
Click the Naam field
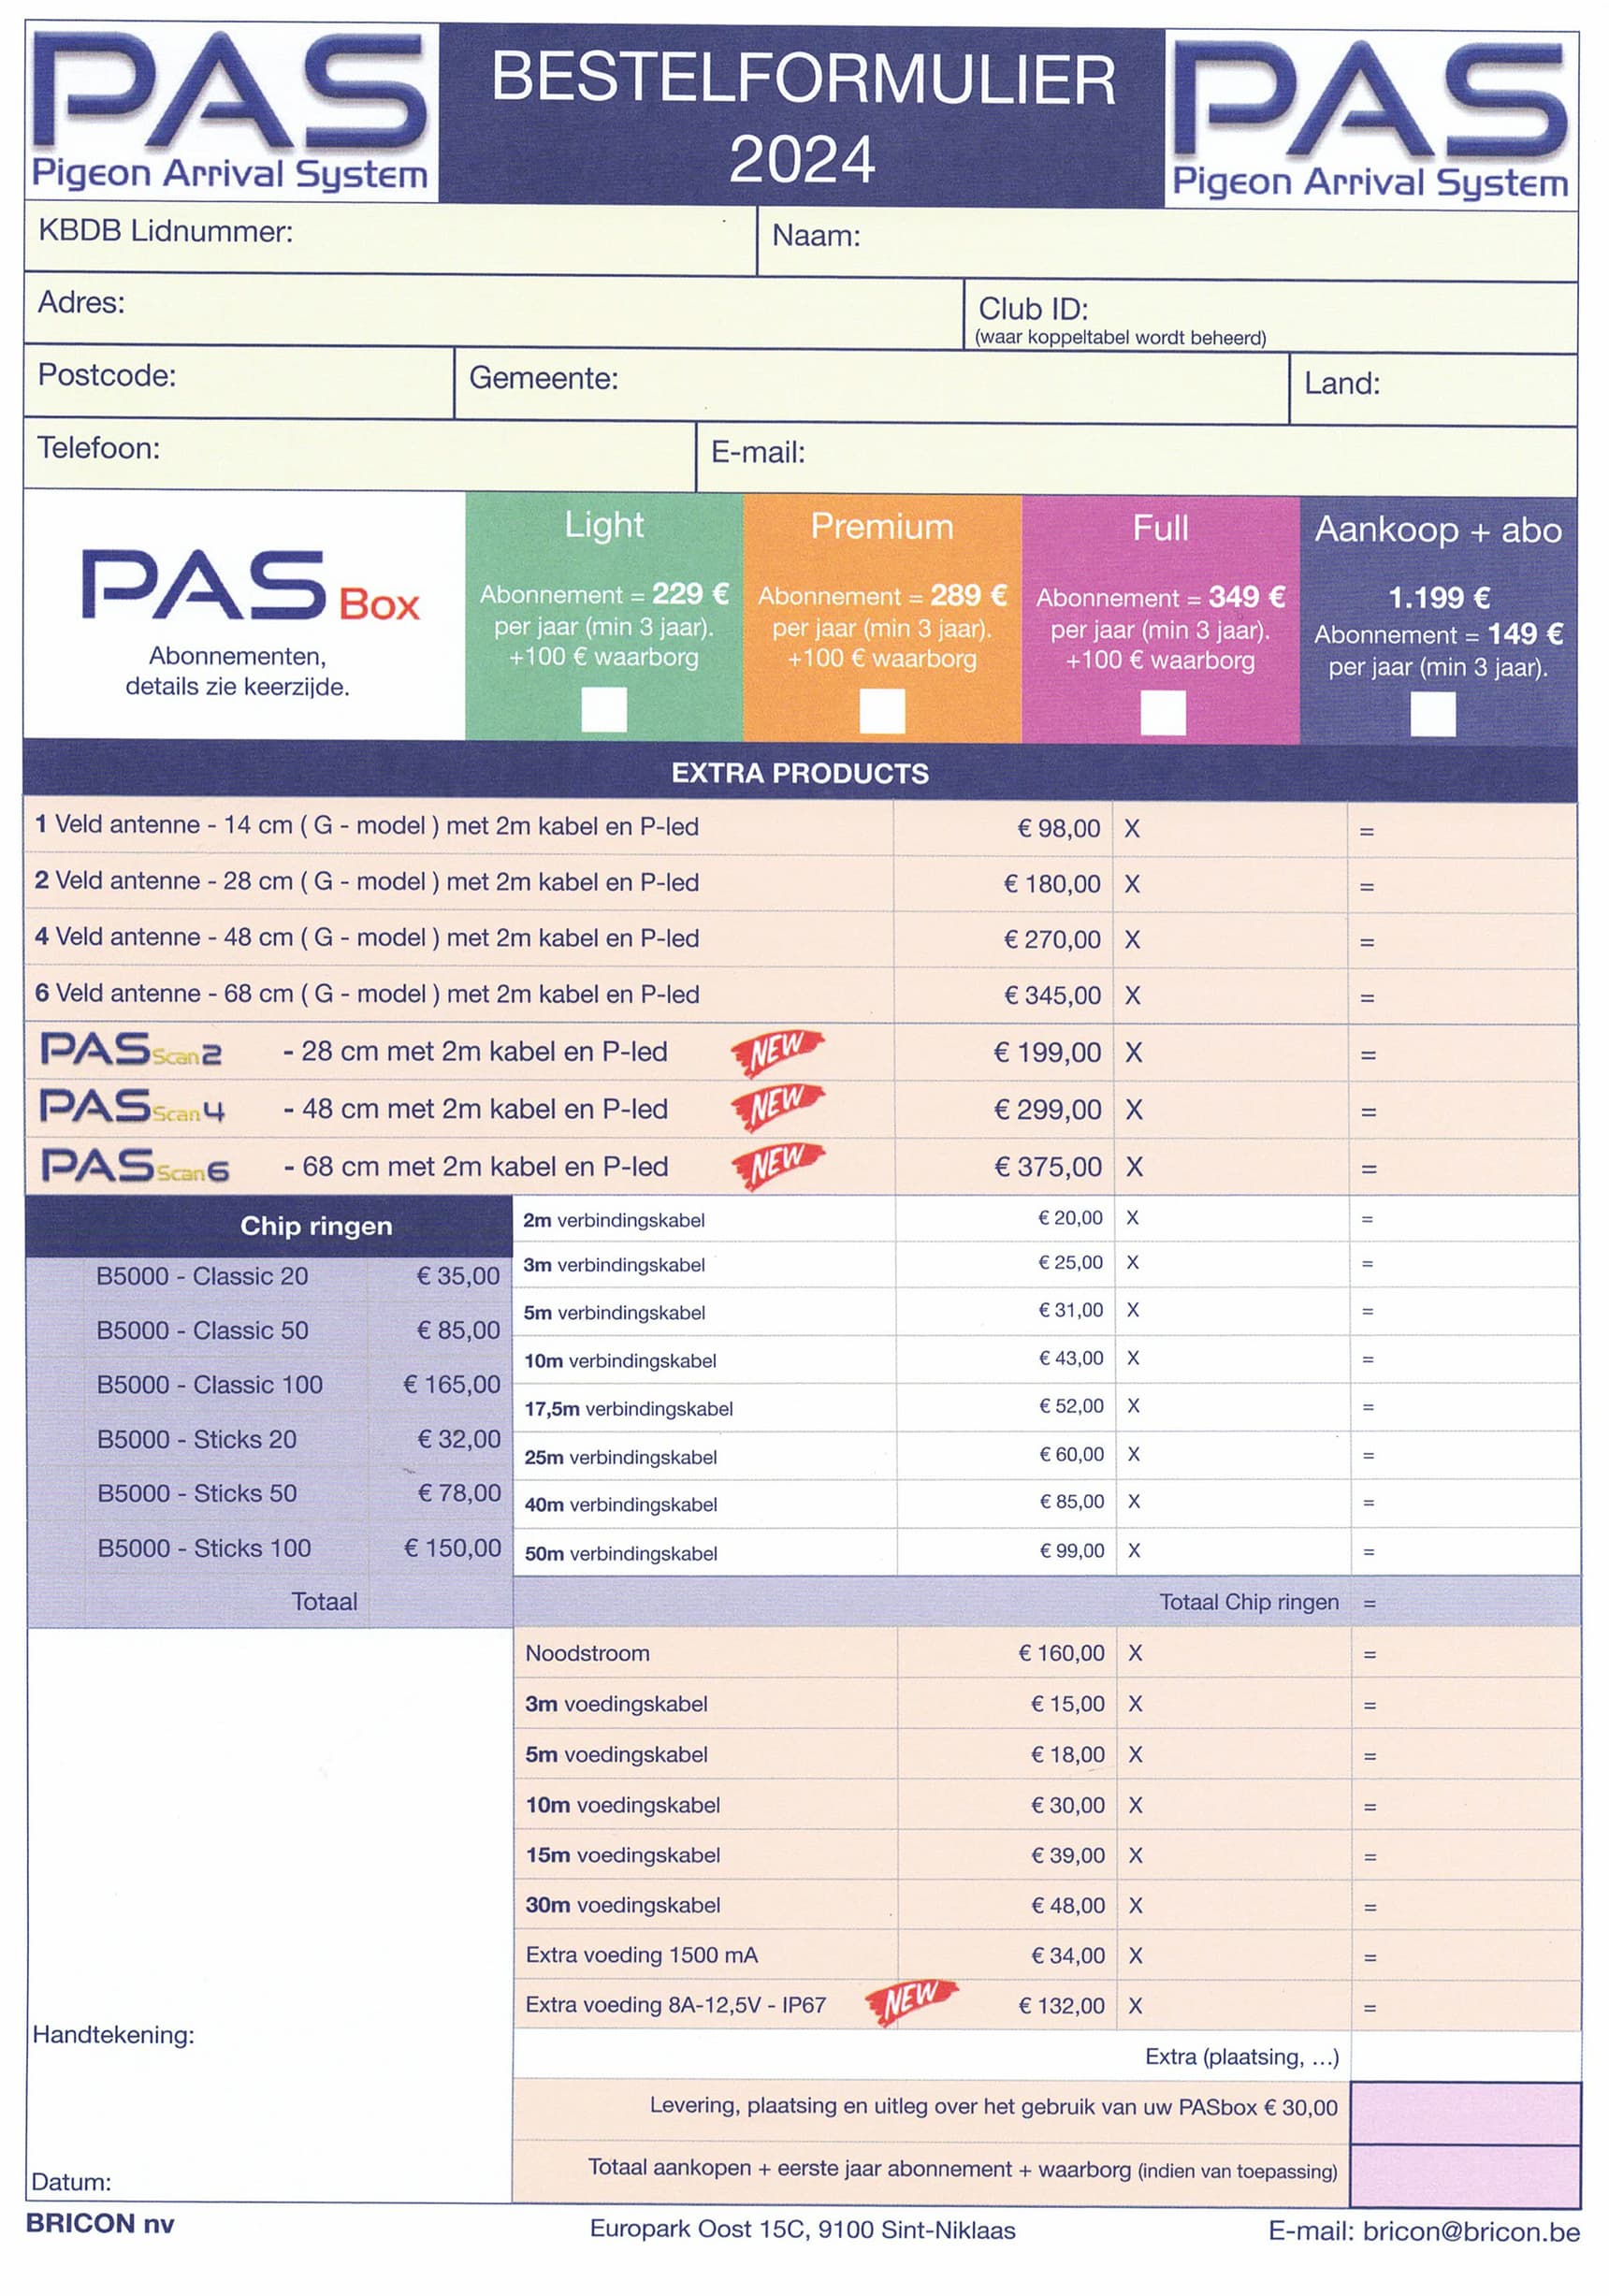point(1168,242)
